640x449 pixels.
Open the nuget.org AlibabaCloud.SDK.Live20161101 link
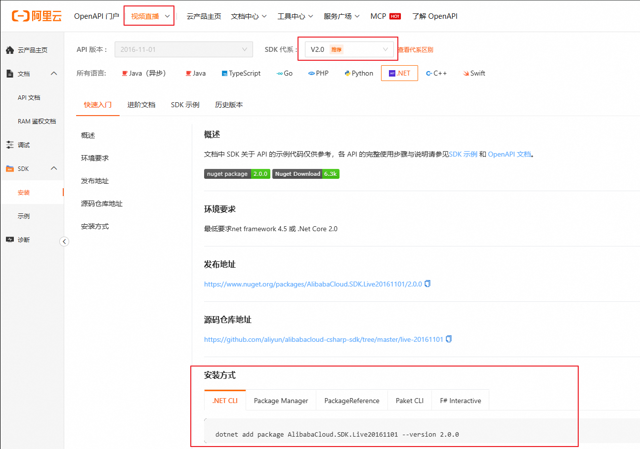313,284
